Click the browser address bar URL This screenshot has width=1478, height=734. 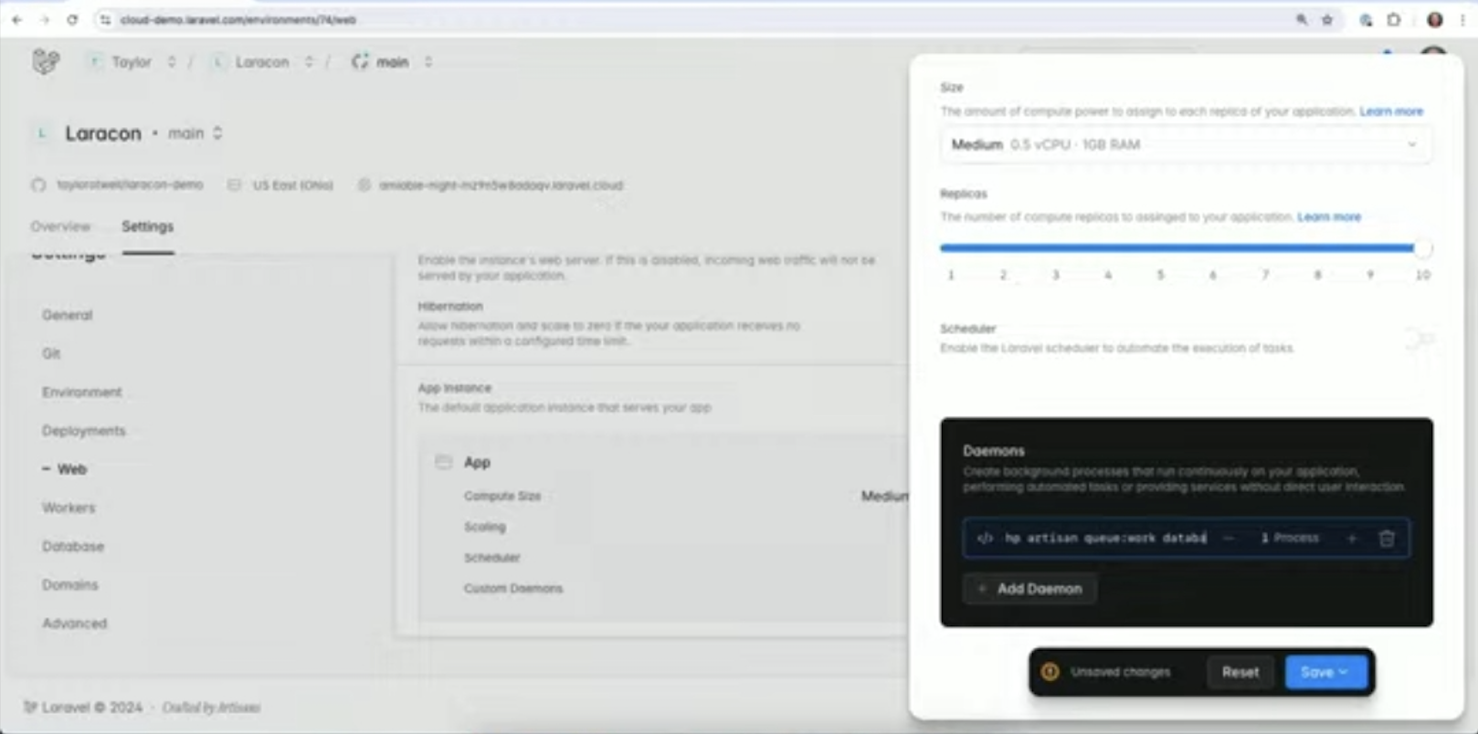click(x=238, y=19)
